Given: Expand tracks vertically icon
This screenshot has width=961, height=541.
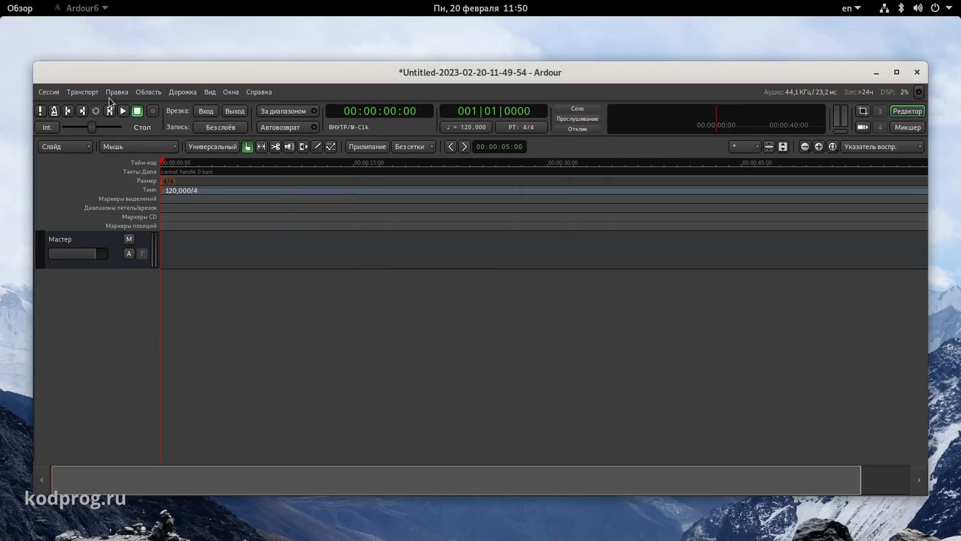Looking at the screenshot, I should (x=783, y=147).
